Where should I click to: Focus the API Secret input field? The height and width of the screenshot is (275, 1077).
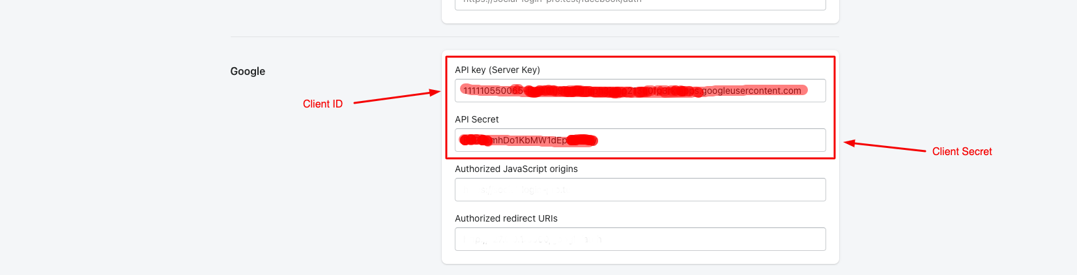coord(640,140)
